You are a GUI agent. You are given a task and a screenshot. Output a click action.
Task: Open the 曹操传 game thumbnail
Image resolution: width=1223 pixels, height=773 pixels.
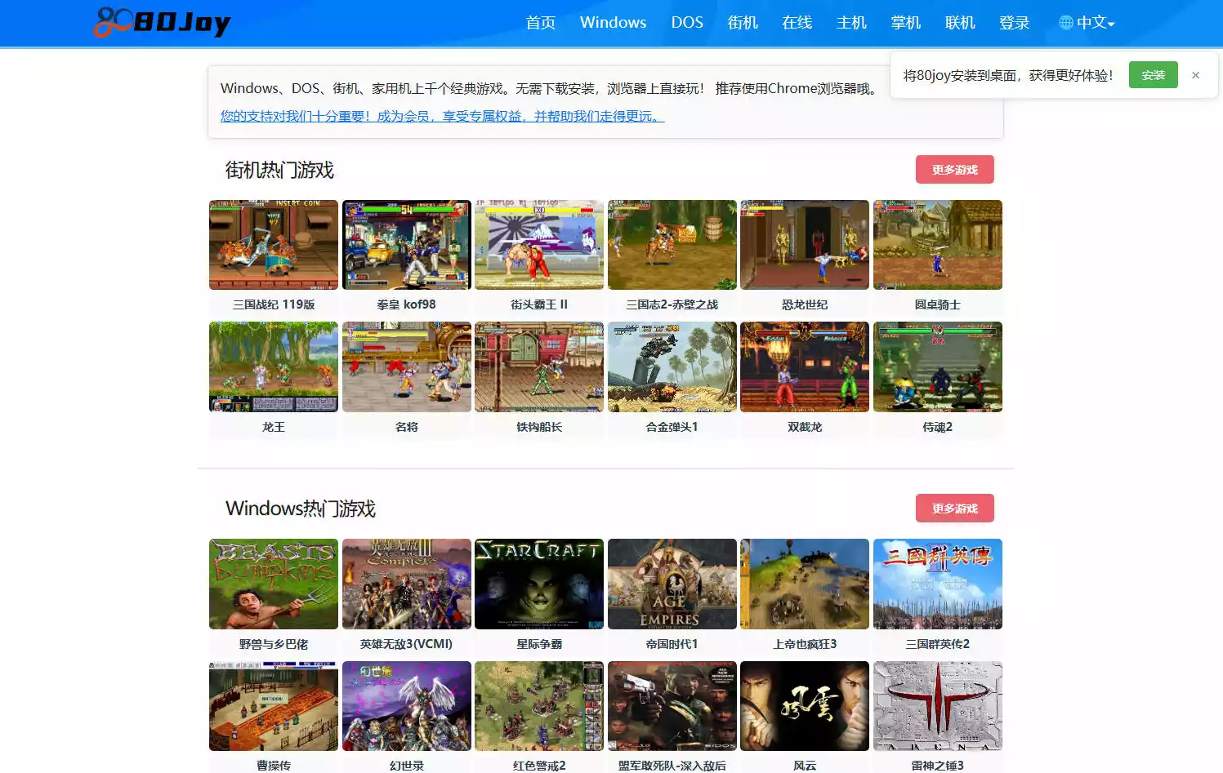(274, 706)
